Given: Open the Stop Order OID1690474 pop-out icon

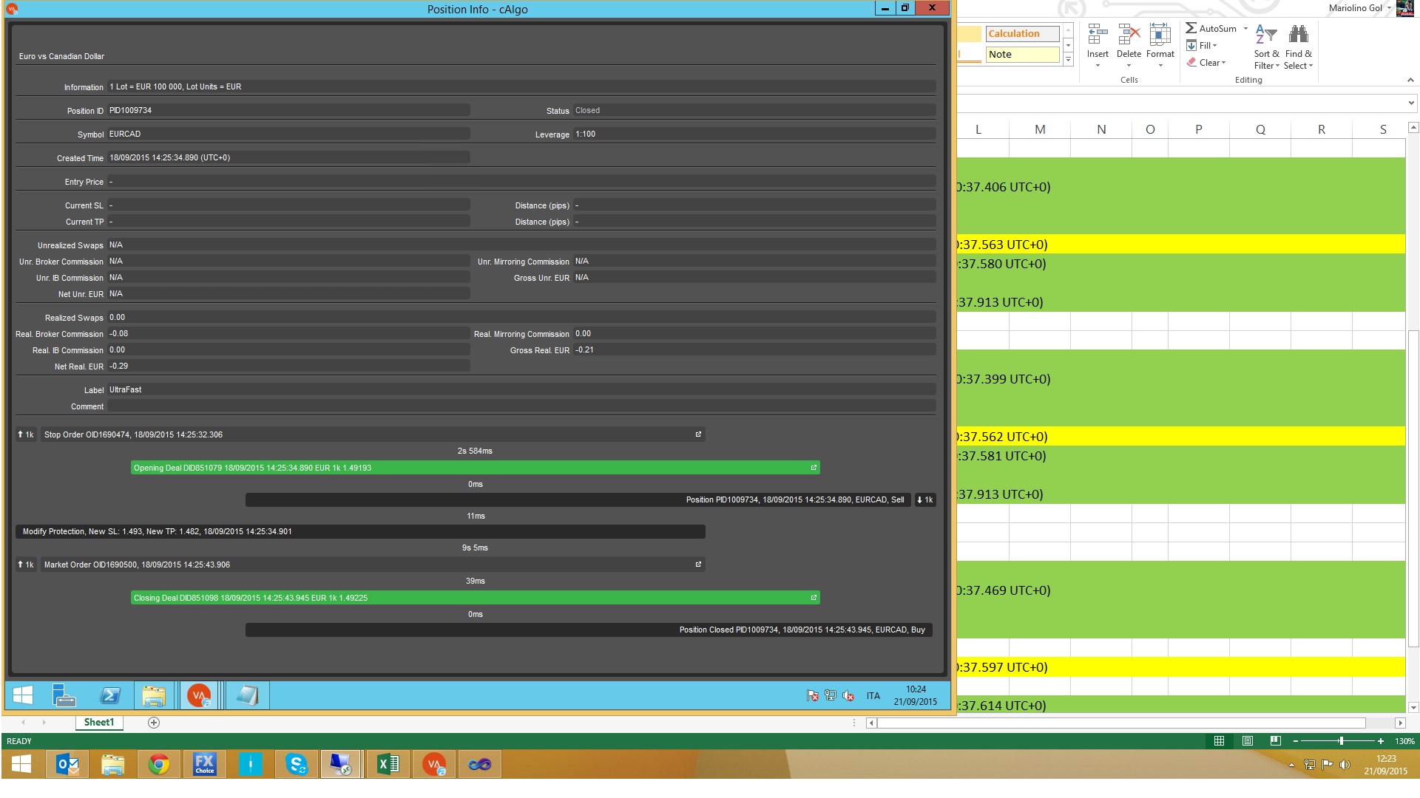Looking at the screenshot, I should 698,434.
